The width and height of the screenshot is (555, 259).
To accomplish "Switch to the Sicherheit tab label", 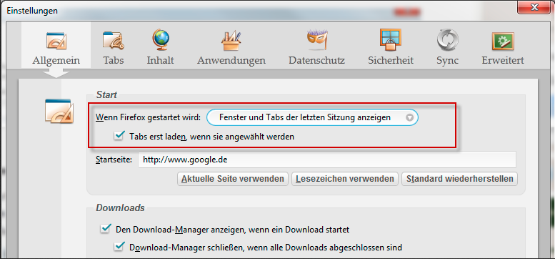I will coord(391,60).
